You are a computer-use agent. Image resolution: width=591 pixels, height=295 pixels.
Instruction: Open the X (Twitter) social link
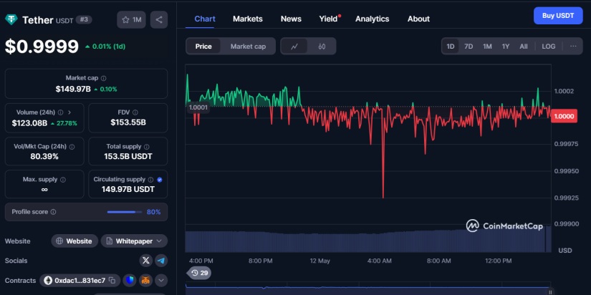pos(146,261)
